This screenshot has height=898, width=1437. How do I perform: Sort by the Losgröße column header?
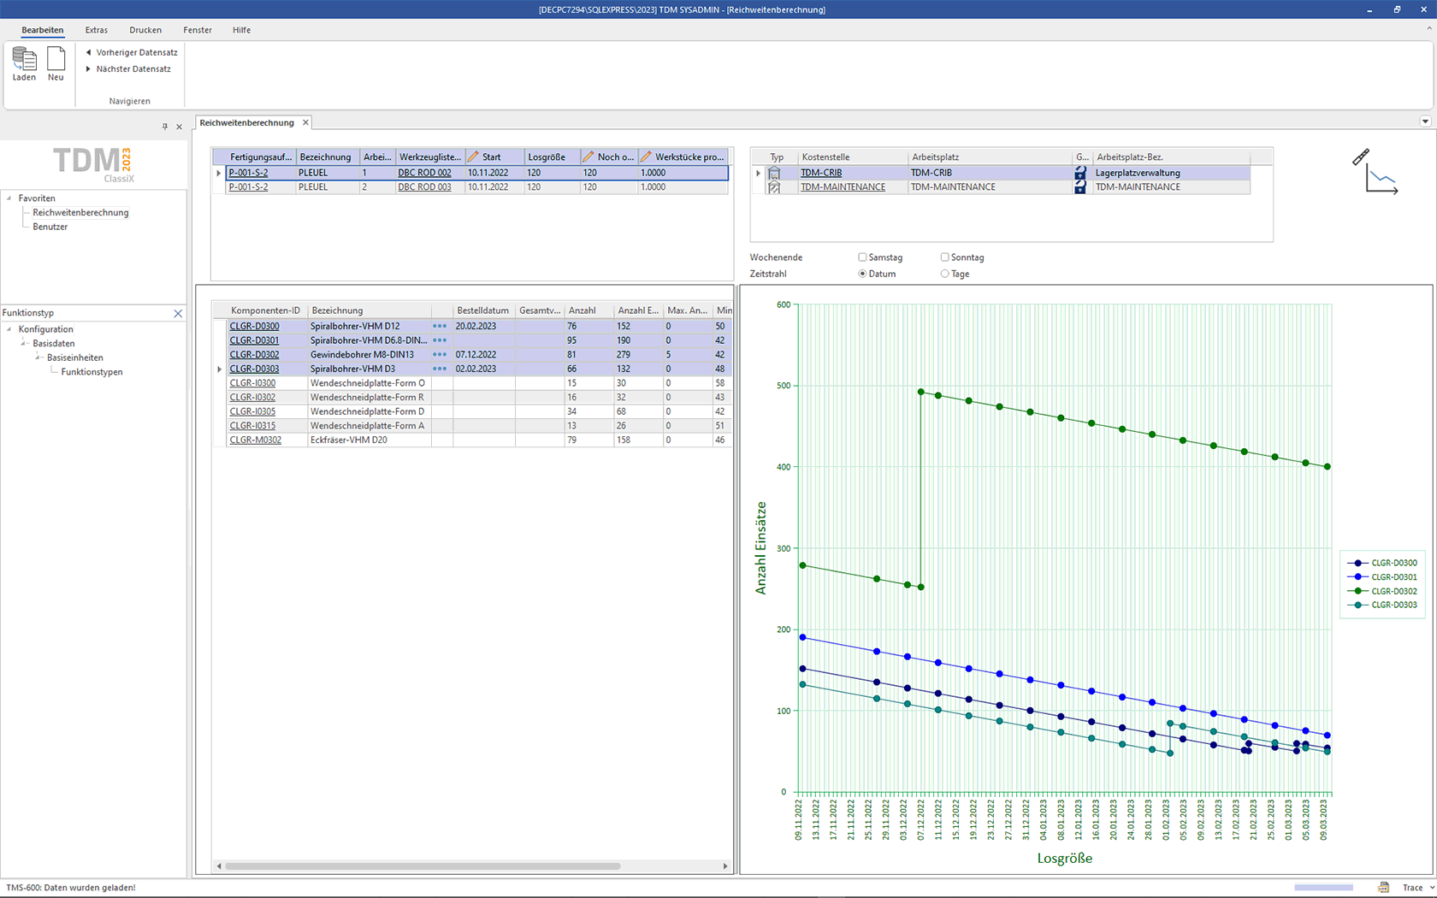click(551, 157)
